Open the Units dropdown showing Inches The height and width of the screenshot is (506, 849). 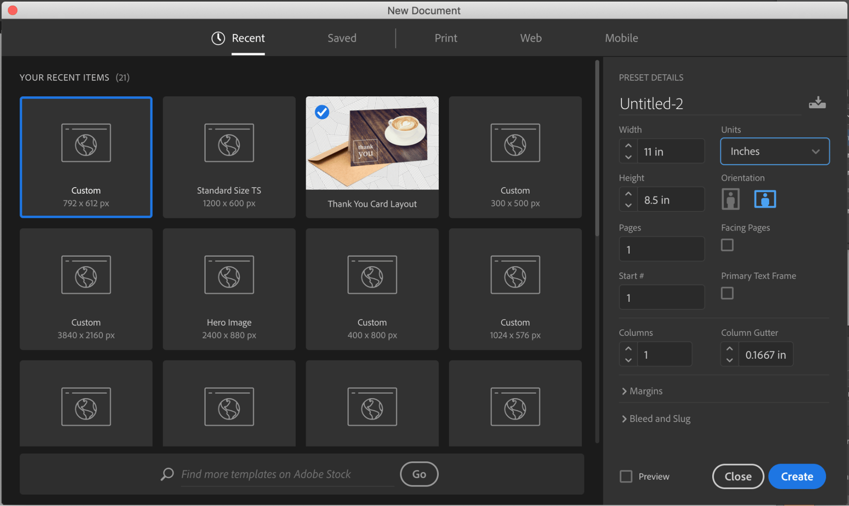click(x=774, y=151)
